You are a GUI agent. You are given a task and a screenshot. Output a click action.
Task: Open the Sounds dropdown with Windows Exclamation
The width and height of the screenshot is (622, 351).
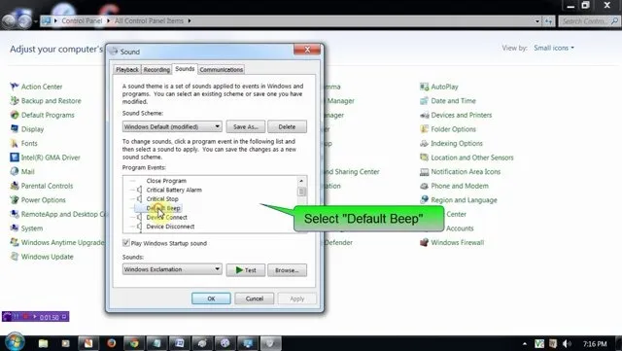(x=172, y=269)
